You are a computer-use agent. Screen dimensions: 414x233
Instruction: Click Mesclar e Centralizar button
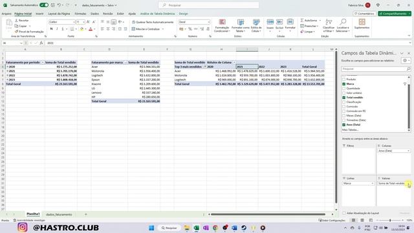pos(147,28)
